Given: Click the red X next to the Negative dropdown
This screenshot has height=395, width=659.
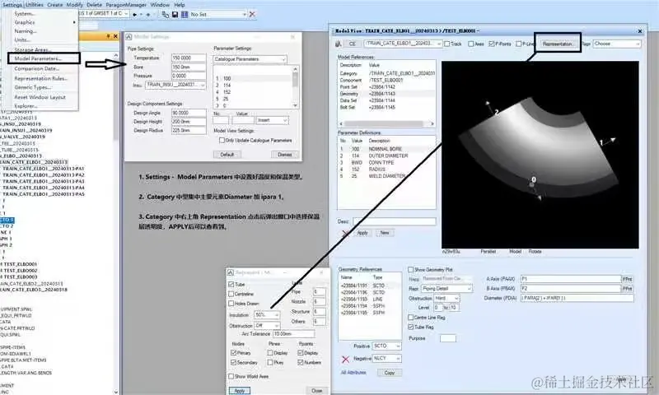Looking at the screenshot, I should tap(345, 359).
